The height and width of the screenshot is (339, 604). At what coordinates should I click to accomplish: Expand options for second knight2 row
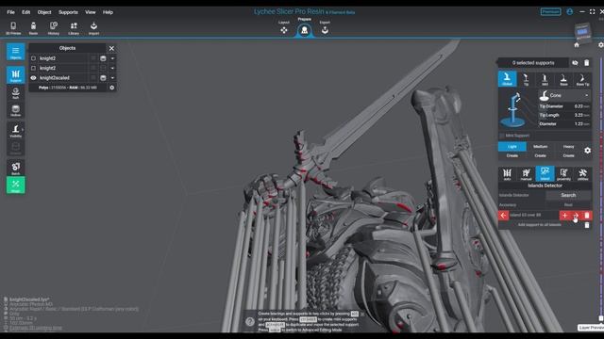point(112,68)
